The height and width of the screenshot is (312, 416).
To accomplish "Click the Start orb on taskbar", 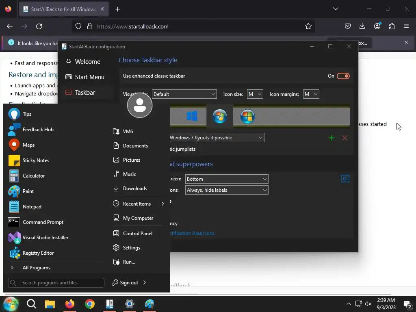I will coord(11,304).
